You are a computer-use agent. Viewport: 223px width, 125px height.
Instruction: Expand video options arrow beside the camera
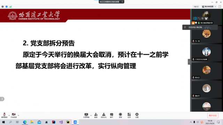point(18,115)
